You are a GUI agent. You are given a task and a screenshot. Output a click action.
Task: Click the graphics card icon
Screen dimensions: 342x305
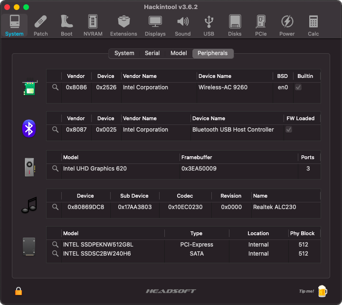30,167
